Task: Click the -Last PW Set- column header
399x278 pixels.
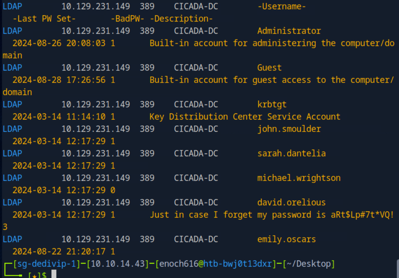Action: coord(44,19)
